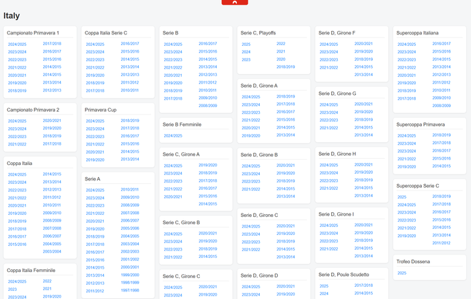Open Serie A 2000/2001 season
The image size is (471, 299).
pos(130,267)
